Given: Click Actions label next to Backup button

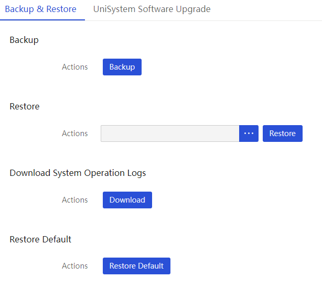Looking at the screenshot, I should point(75,67).
